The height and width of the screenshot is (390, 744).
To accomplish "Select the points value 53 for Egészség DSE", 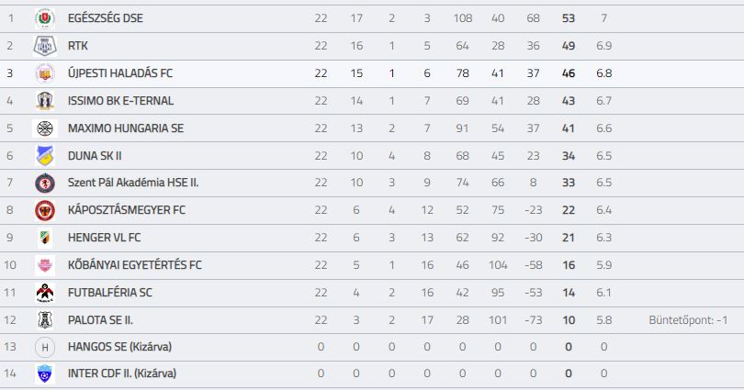I will pyautogui.click(x=569, y=18).
